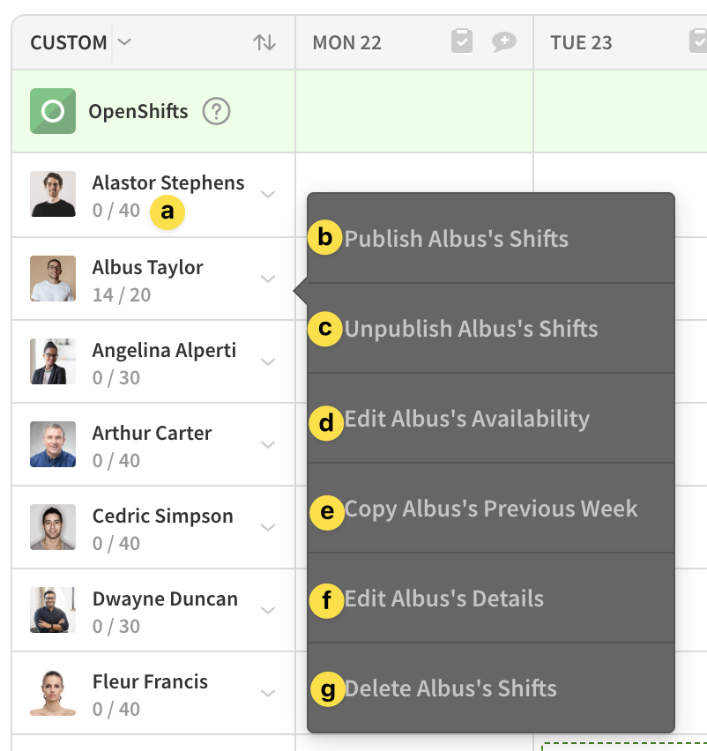
Task: Click the TUE 23 clipboard icon
Action: (x=698, y=41)
